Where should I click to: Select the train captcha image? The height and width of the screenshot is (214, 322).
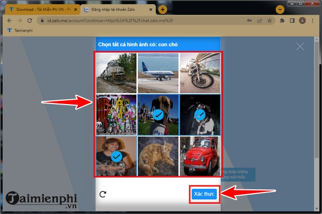(116, 73)
